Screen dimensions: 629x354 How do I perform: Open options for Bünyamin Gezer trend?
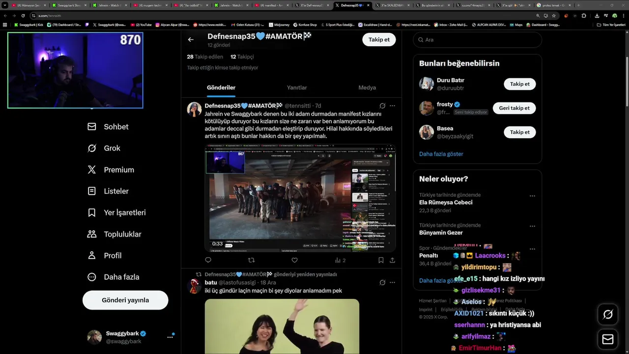(x=532, y=226)
